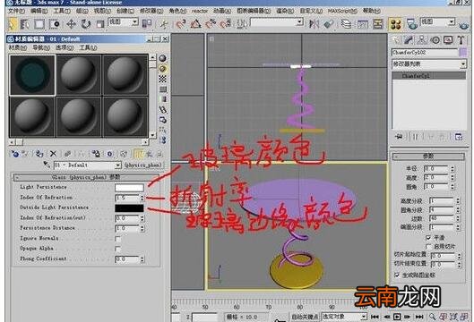Toggle Ignore Normals checkbox
The height and width of the screenshot is (322, 474).
[118, 239]
